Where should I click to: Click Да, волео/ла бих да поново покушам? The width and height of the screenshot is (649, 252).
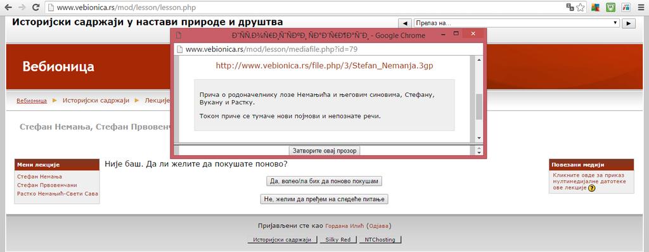pyautogui.click(x=324, y=181)
